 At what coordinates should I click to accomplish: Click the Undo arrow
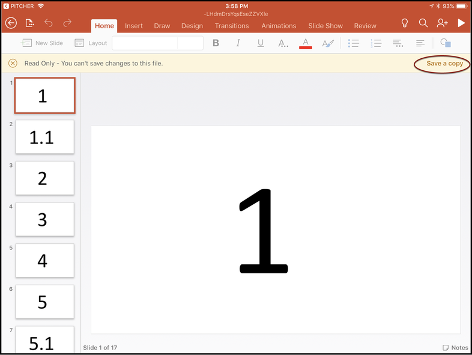click(49, 23)
